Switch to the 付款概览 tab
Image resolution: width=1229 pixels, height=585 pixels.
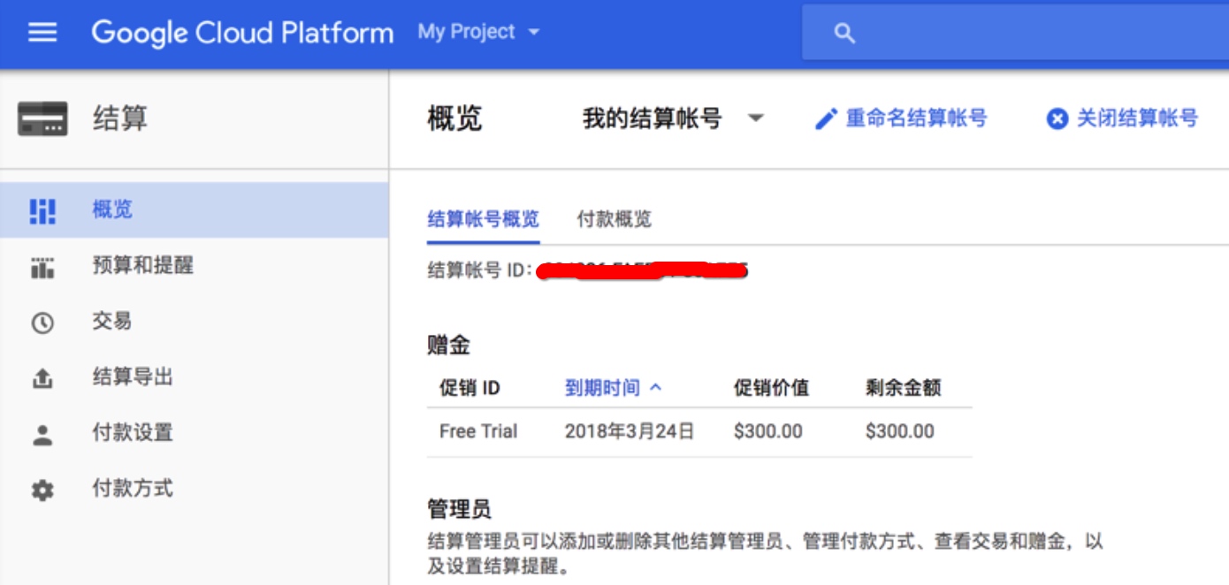[x=614, y=220]
